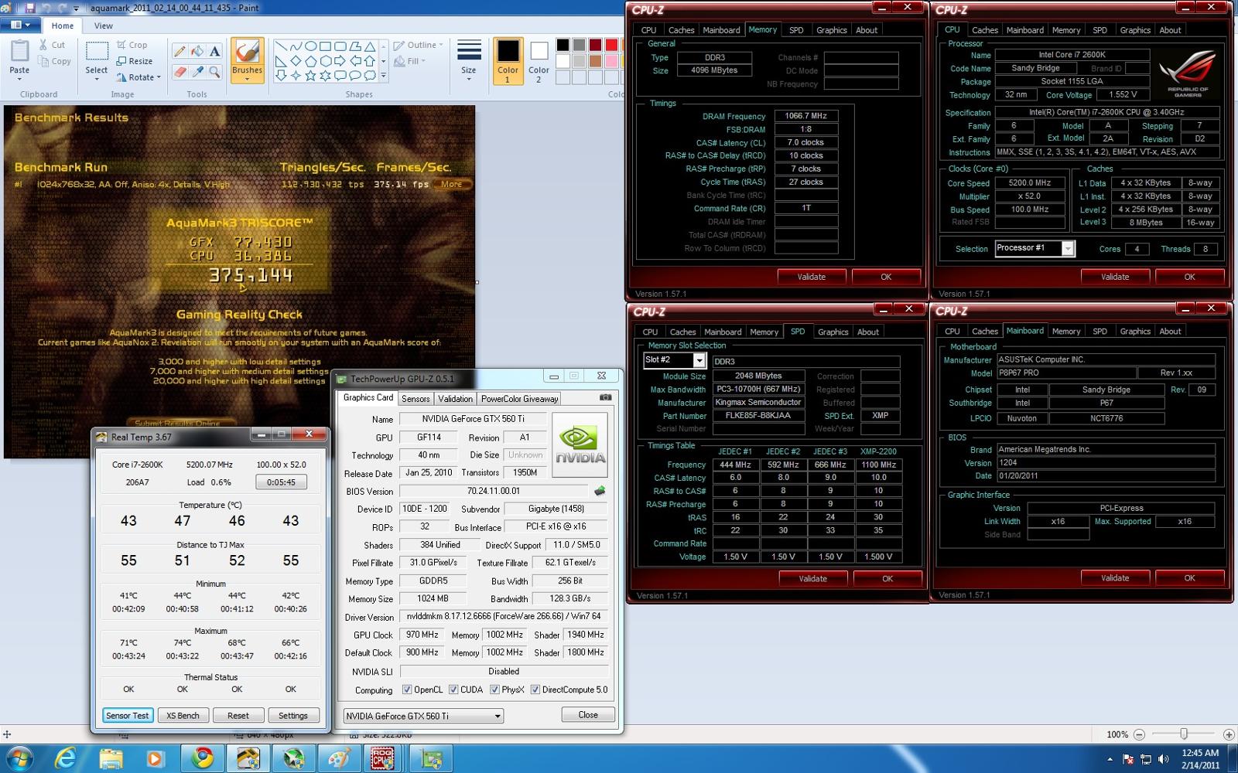Switch to the View tab in Paint

pyautogui.click(x=104, y=26)
